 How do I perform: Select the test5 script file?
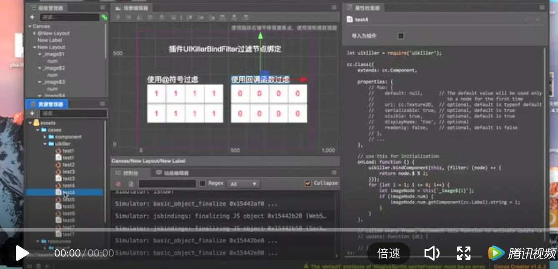pyautogui.click(x=65, y=207)
